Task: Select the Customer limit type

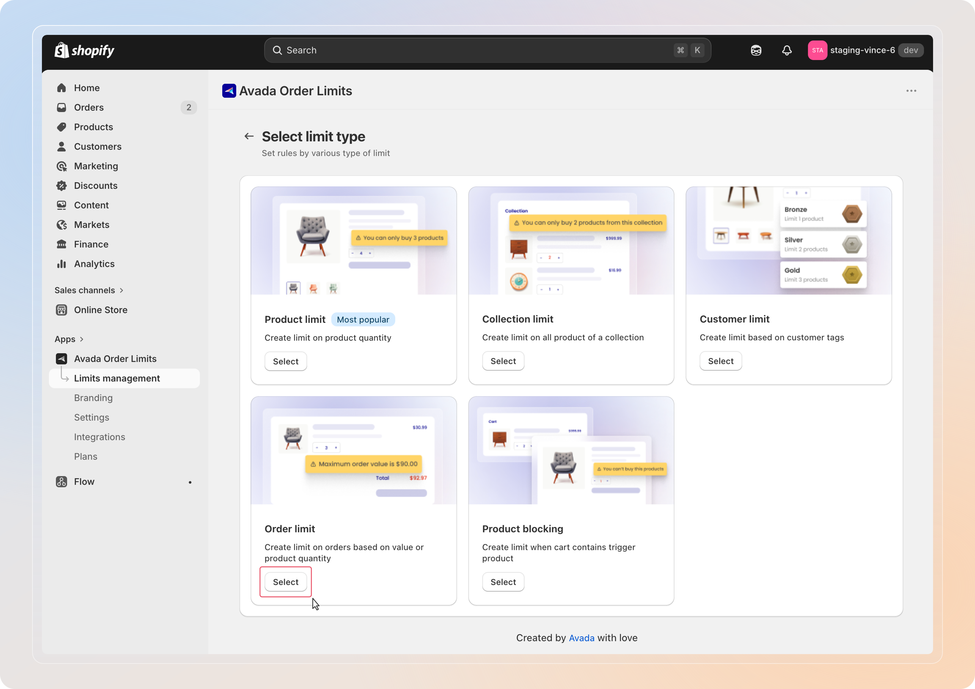Action: 720,361
